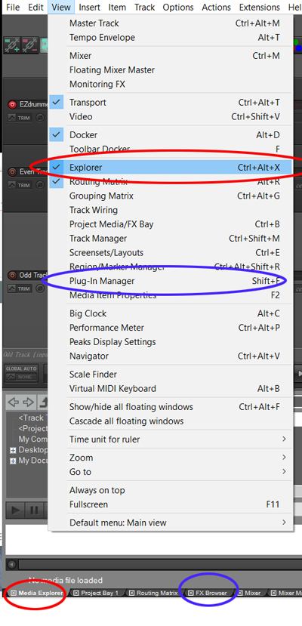Click Media Explorer forward arrow icon
302x626 pixels.
[28, 402]
